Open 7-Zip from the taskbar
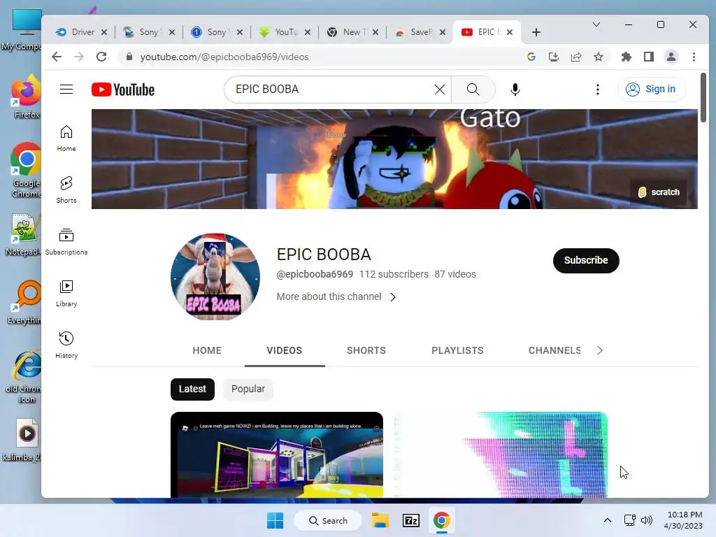 411,520
